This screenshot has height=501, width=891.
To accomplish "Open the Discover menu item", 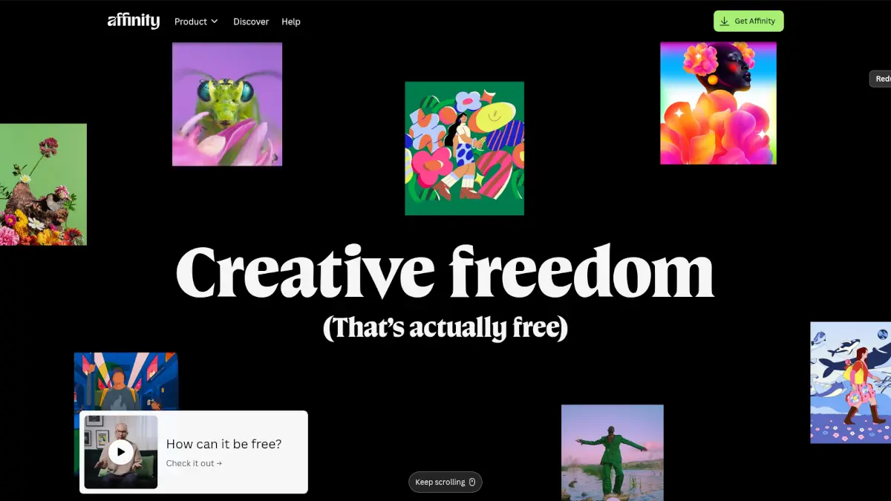I will (x=251, y=22).
